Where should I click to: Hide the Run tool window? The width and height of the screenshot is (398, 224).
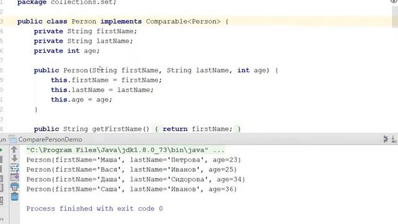(394, 139)
